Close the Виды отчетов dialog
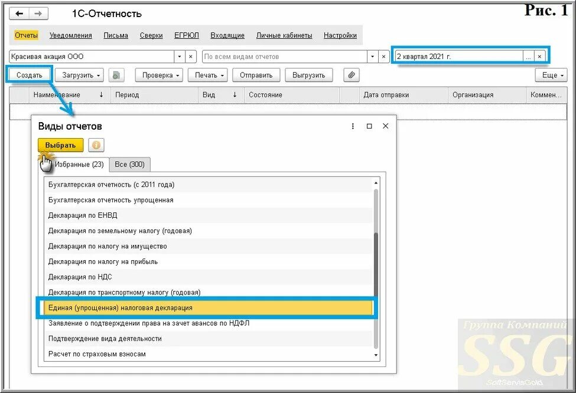This screenshot has height=393, width=576. (x=385, y=126)
